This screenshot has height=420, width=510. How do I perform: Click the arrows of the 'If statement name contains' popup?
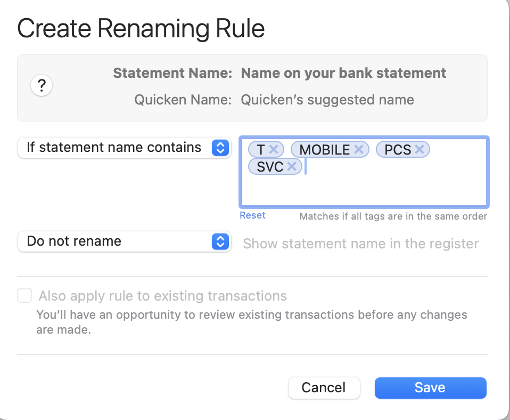pos(220,148)
